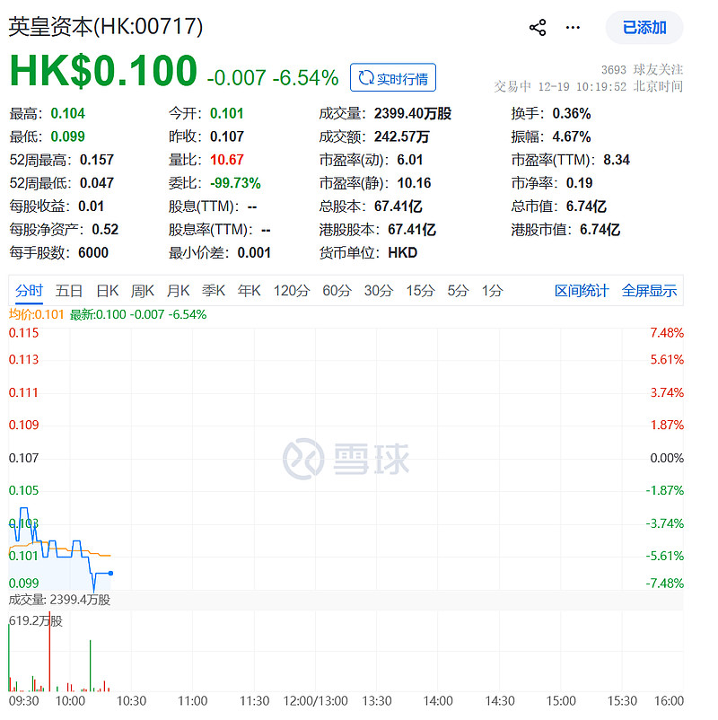Select the 年K tab
Viewport: 718px width, 720px height.
249,291
